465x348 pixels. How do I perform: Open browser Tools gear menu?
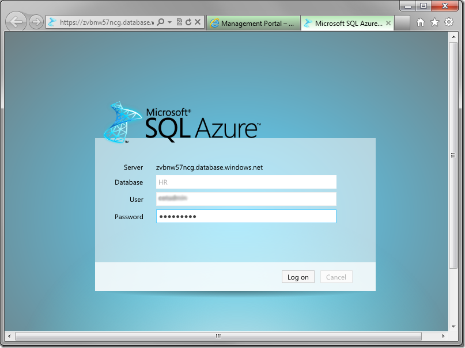[x=449, y=22]
